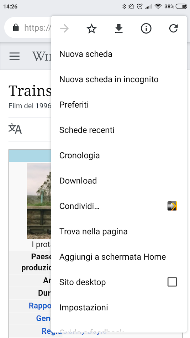Enable the Sito desktop checkbox
190x338 pixels.
pos(172,282)
